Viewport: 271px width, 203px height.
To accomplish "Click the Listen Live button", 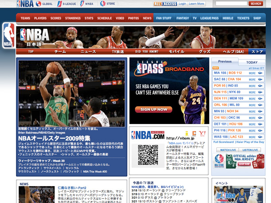I will click(x=250, y=150).
